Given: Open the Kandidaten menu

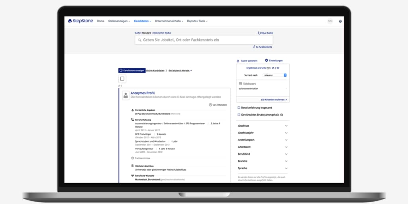Looking at the screenshot, I should click(142, 21).
